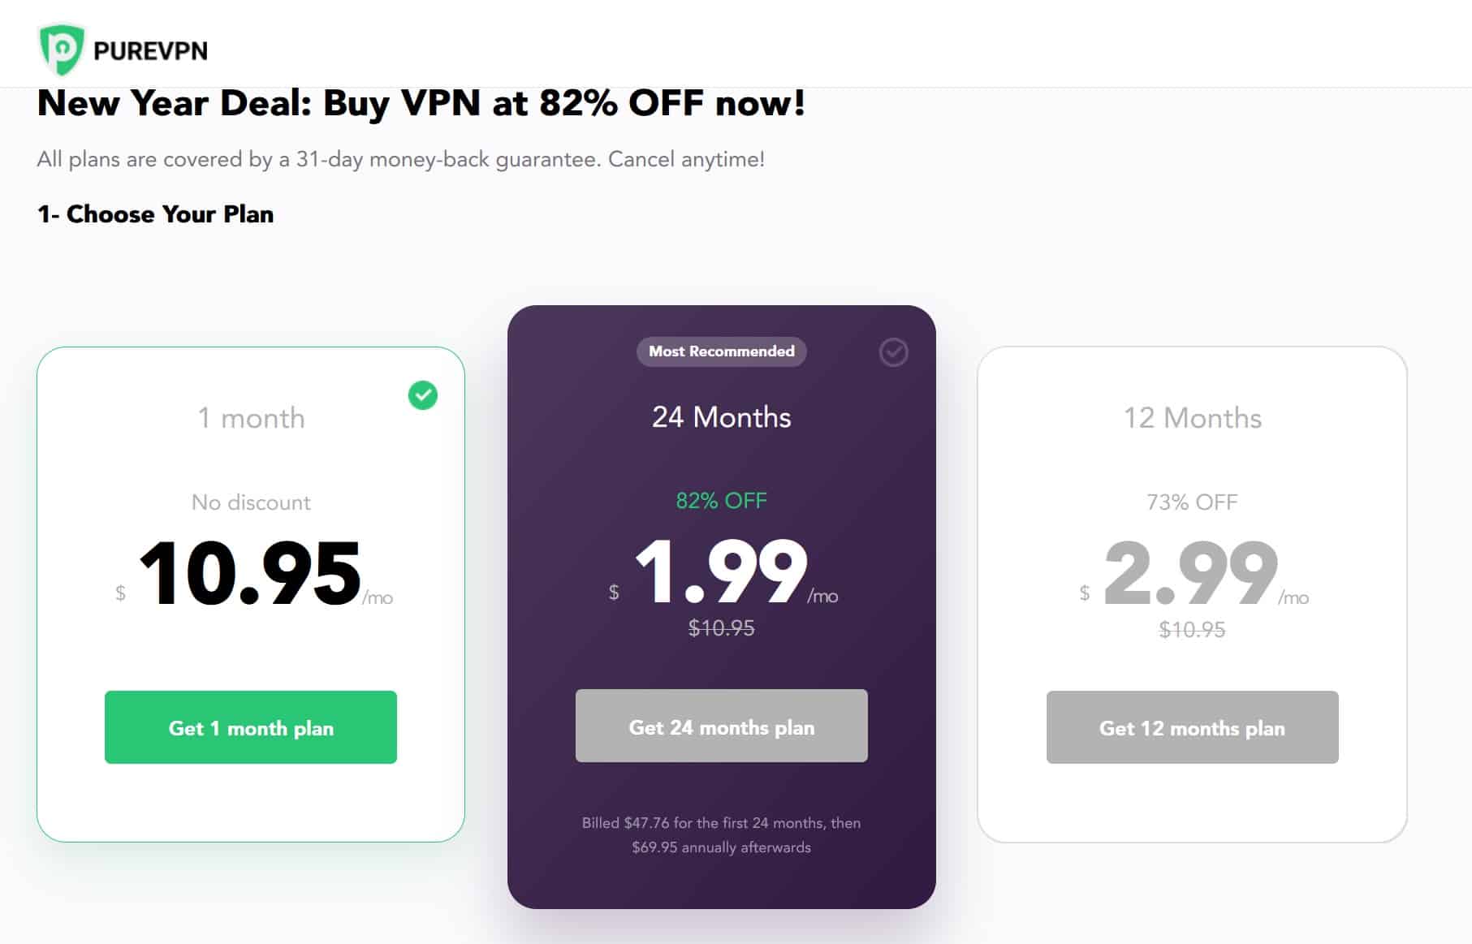Image resolution: width=1472 pixels, height=944 pixels.
Task: Click the Billed $47.76 billing note
Action: [x=722, y=834]
